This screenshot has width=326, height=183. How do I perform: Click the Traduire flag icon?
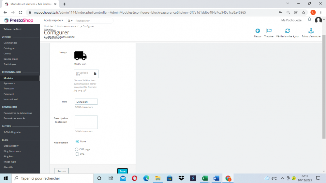pyautogui.click(x=269, y=31)
